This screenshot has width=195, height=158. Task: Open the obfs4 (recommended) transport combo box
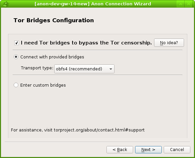[x=84, y=69]
